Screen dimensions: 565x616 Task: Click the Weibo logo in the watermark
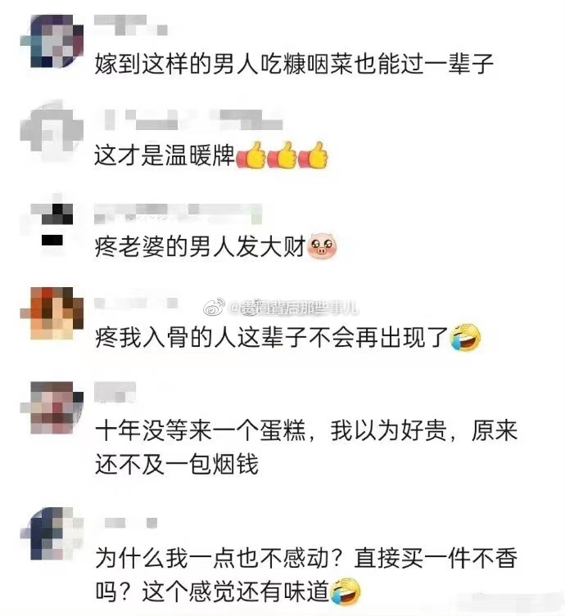[214, 308]
